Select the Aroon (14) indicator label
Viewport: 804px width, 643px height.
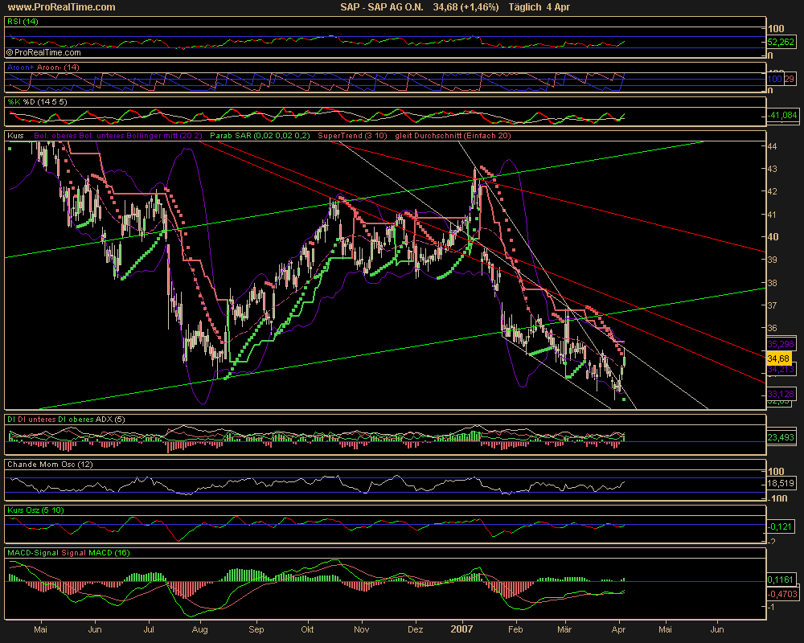pos(43,67)
